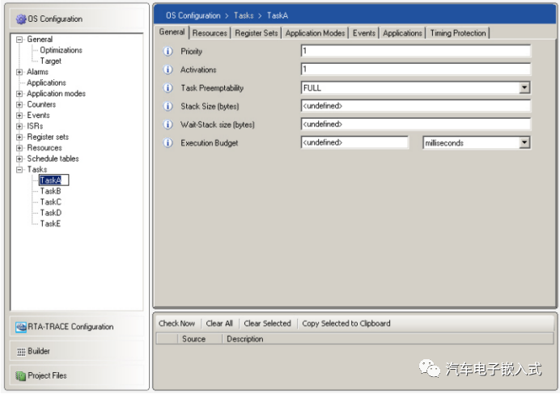Click OS Configuration in the breadcrumb
The image size is (560, 394).
193,15
